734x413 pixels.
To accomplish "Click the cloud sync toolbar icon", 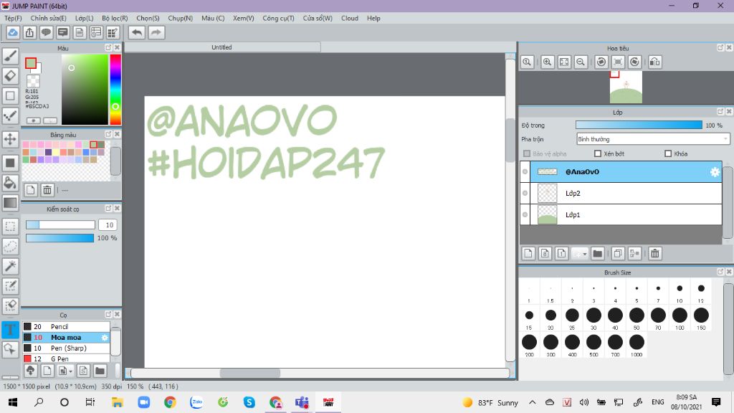I will (13, 32).
